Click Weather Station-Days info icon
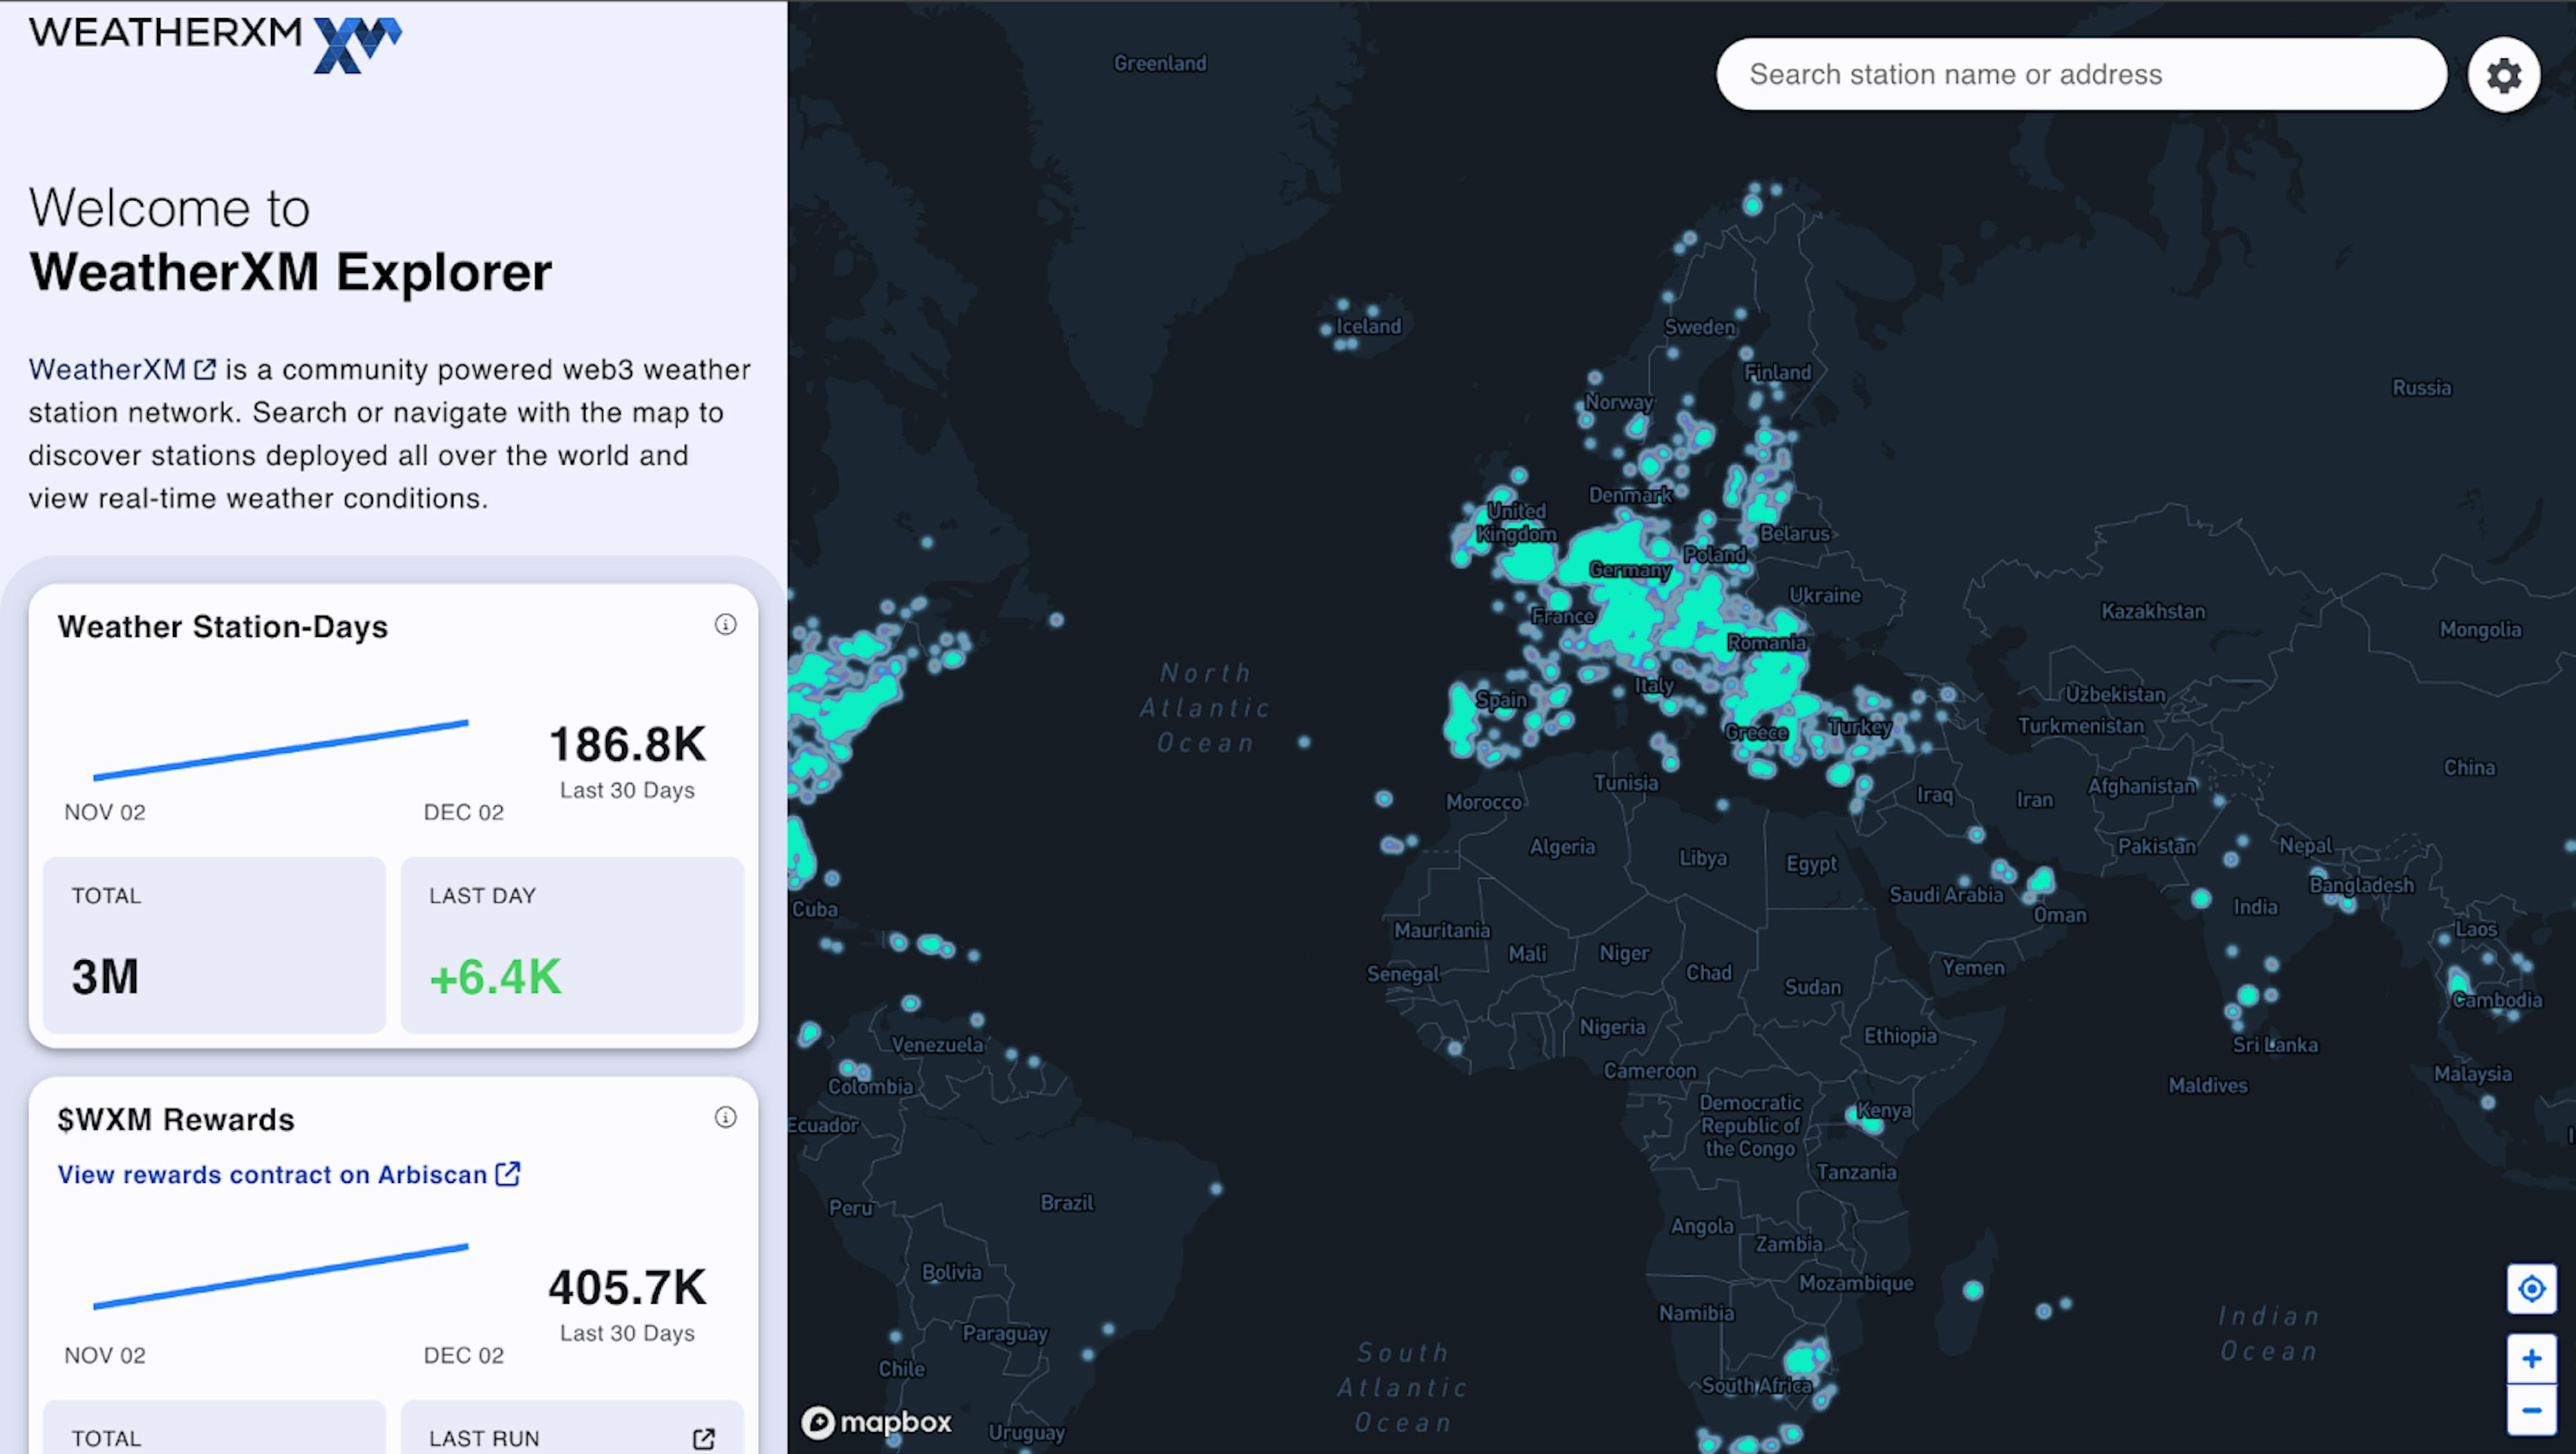 click(x=725, y=625)
